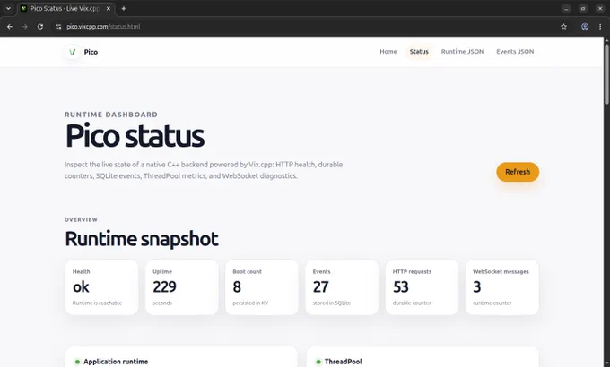
Task: Click the Health ok value
Action: [x=81, y=287]
